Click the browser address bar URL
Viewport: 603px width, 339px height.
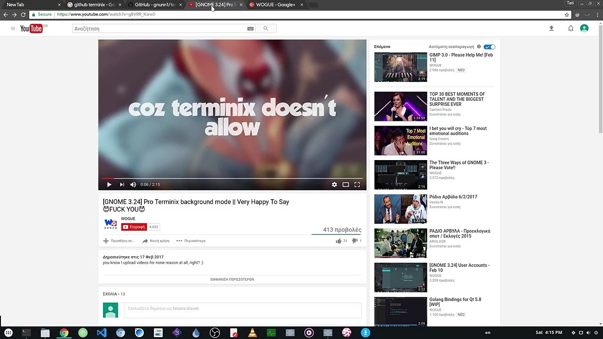[106, 15]
